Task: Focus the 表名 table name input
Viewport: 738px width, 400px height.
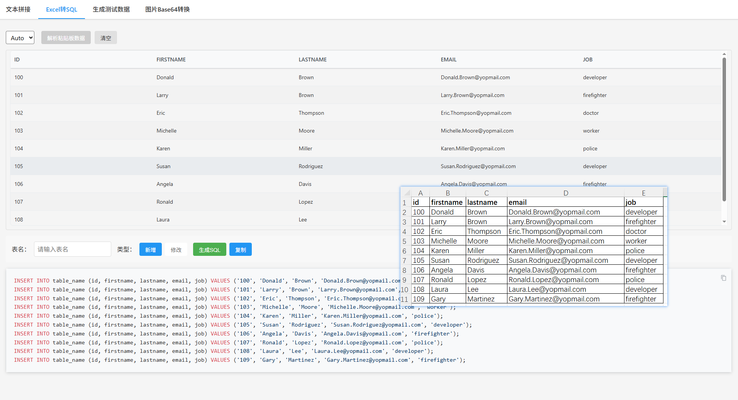Action: pyautogui.click(x=73, y=249)
